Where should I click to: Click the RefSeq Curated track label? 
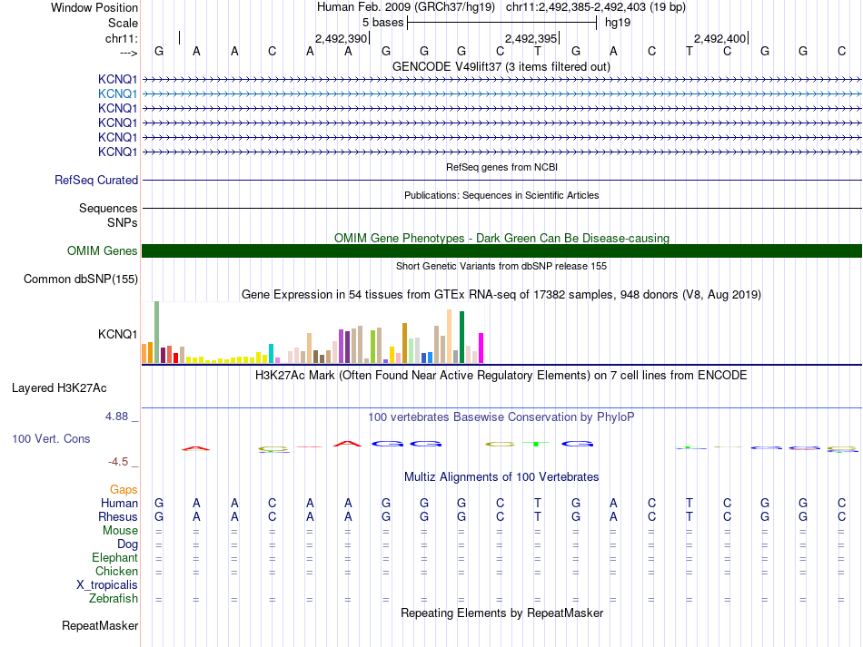coord(96,181)
